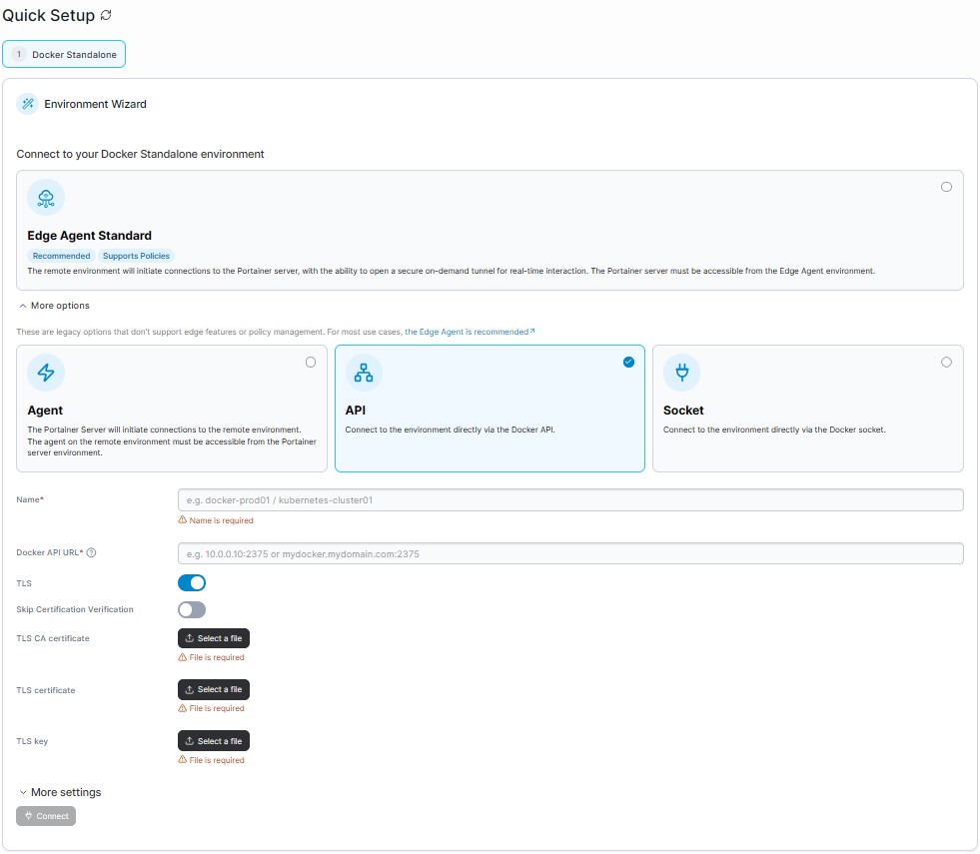Open the Docker API URL help tooltip icon
Screen dimensions: 980x854
[91, 552]
